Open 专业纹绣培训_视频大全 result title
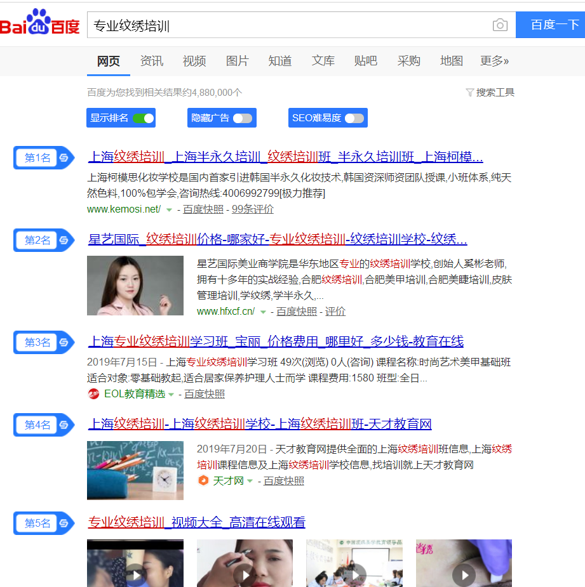This screenshot has height=587, width=585. tap(196, 522)
